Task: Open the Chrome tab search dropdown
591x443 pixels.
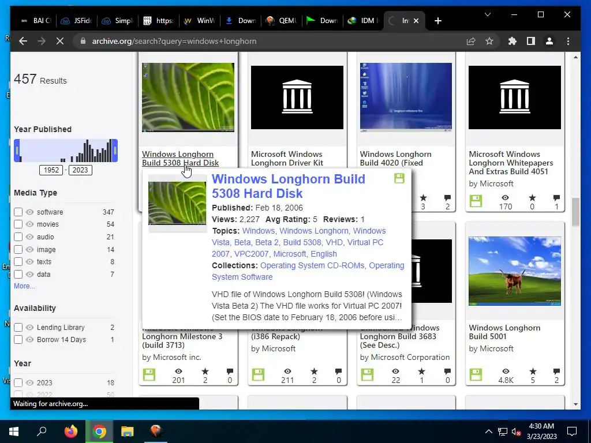Action: (x=487, y=14)
